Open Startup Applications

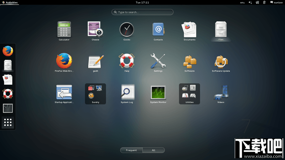(64, 94)
